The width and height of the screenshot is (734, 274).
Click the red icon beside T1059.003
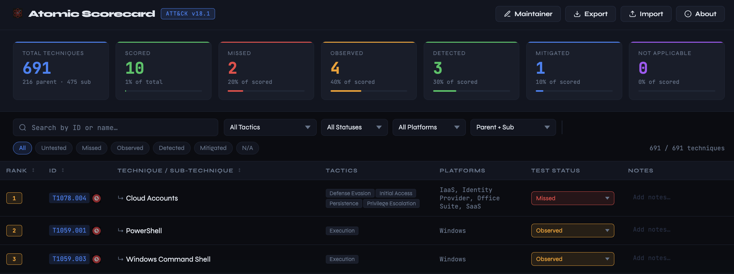pos(97,259)
